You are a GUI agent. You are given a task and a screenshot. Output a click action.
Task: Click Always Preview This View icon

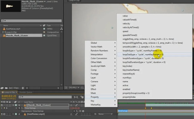tap(66, 87)
